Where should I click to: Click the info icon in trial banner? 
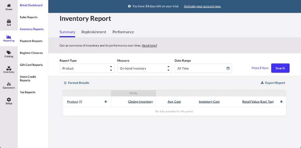129,6
